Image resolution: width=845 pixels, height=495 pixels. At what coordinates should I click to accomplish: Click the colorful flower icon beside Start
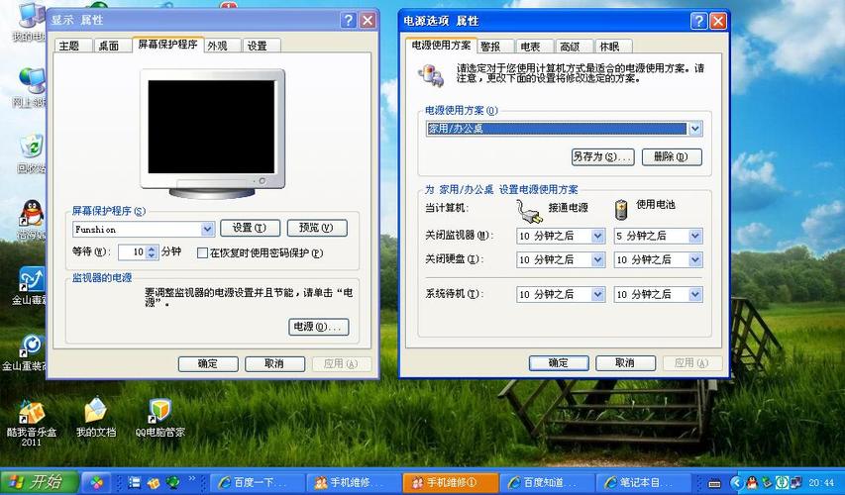[97, 482]
